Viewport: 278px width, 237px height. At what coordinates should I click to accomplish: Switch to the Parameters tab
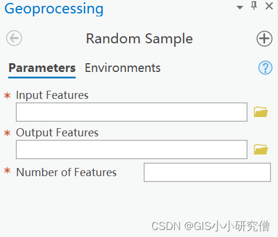(x=42, y=68)
